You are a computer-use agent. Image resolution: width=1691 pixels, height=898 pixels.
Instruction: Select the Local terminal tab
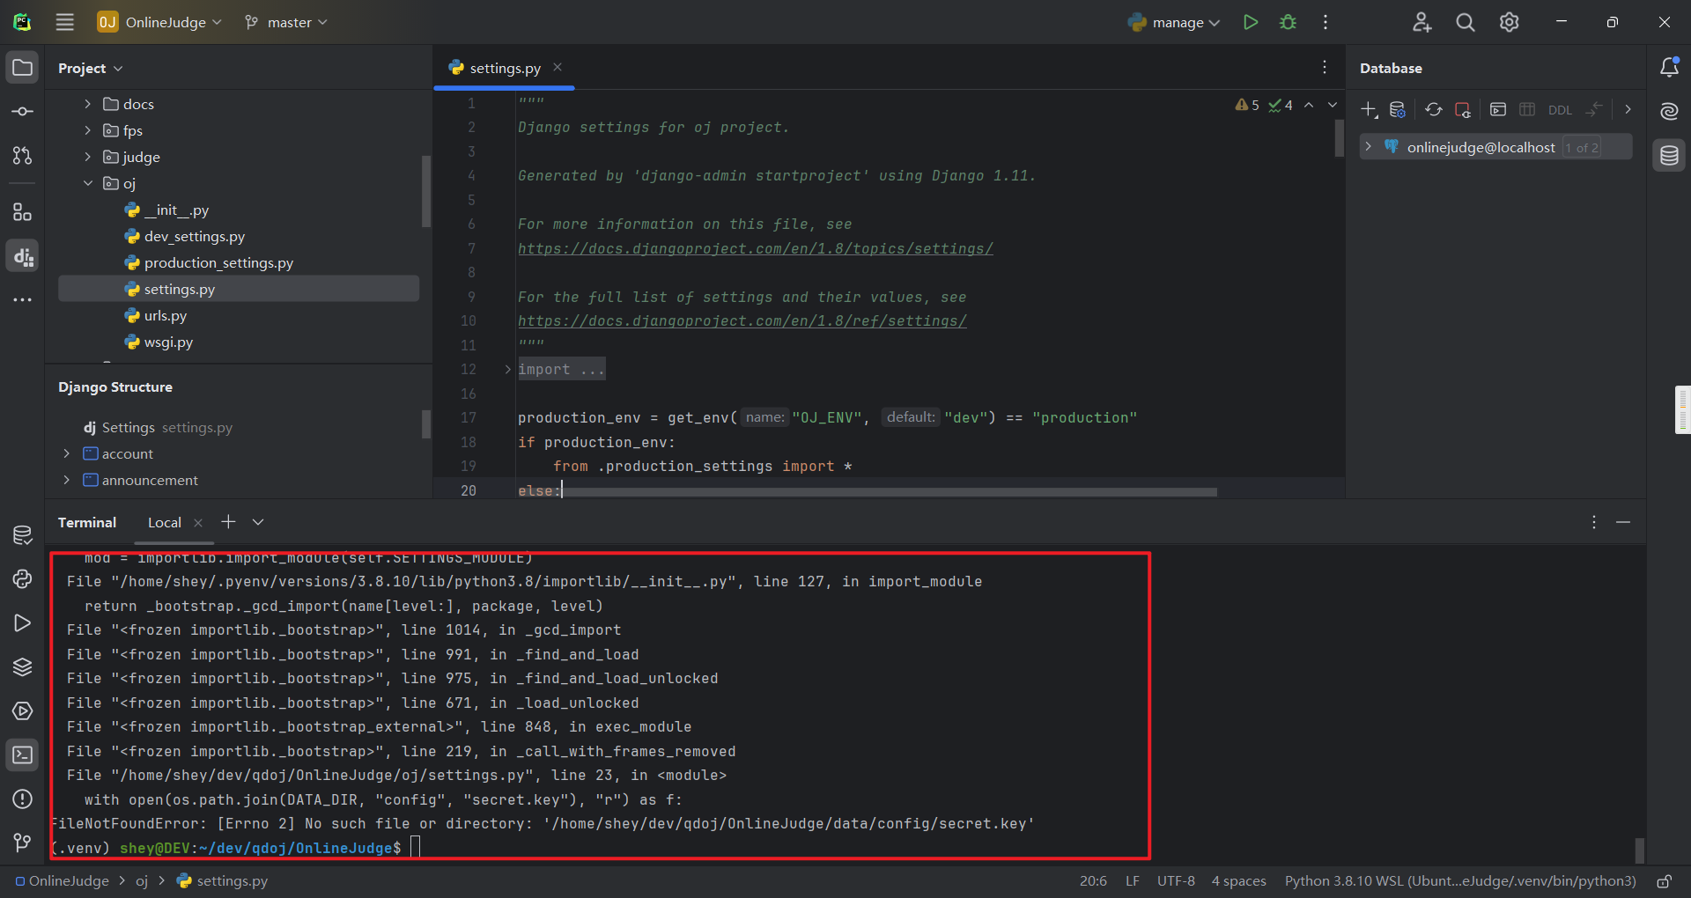[x=164, y=522]
